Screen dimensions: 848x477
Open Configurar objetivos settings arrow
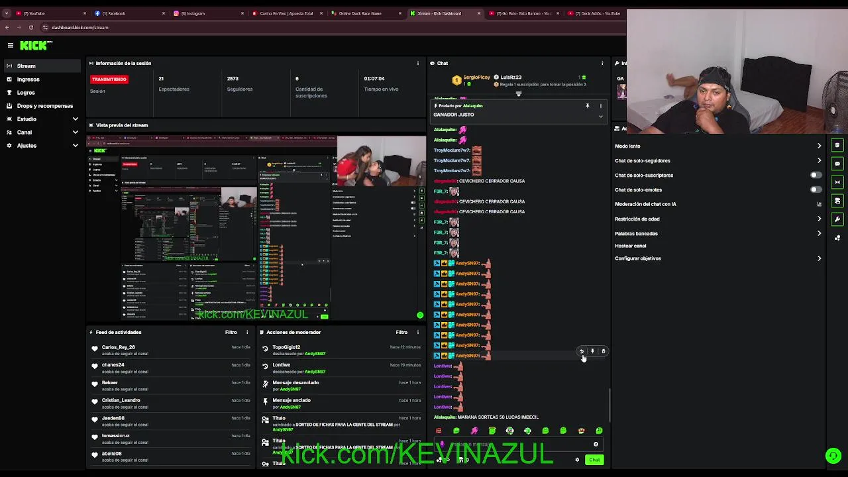click(819, 258)
